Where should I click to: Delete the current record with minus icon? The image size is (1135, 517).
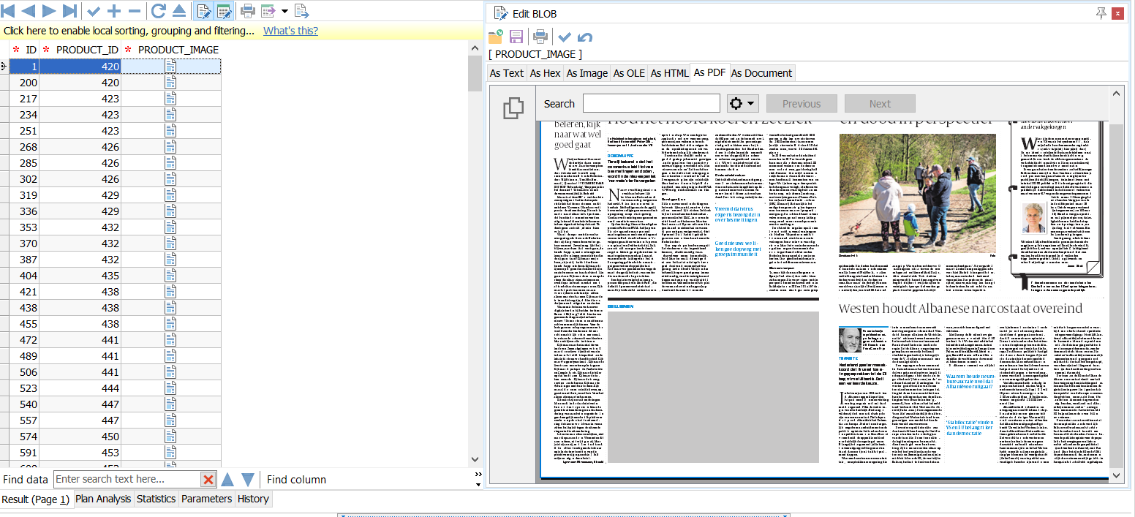pos(135,11)
